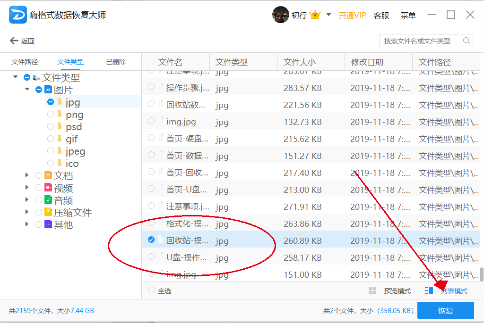Click the 文档 document category icon
Screen dimensions: 484x323
pyautogui.click(x=48, y=175)
